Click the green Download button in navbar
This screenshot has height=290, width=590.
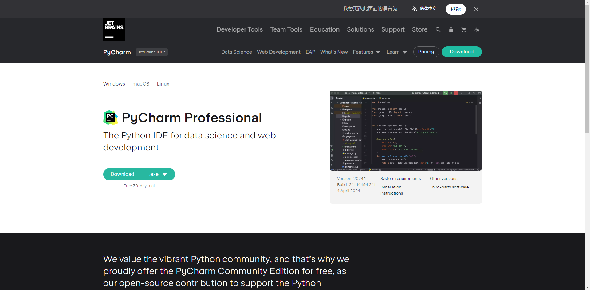pos(462,52)
